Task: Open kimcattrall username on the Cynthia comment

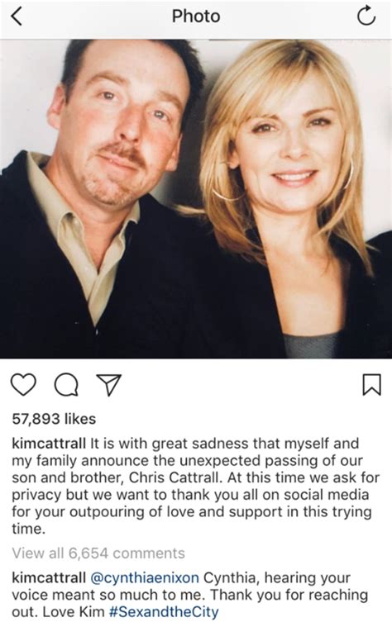Action: 49,577
